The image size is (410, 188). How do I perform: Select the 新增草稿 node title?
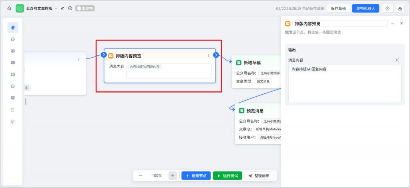click(x=252, y=63)
